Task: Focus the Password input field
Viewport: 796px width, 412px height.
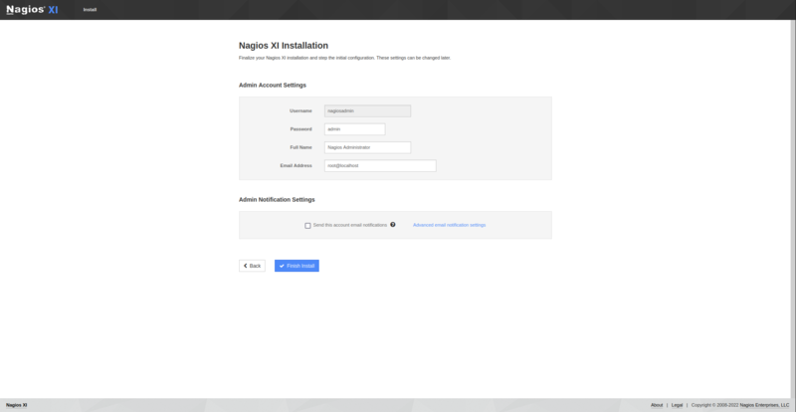Action: pos(354,129)
